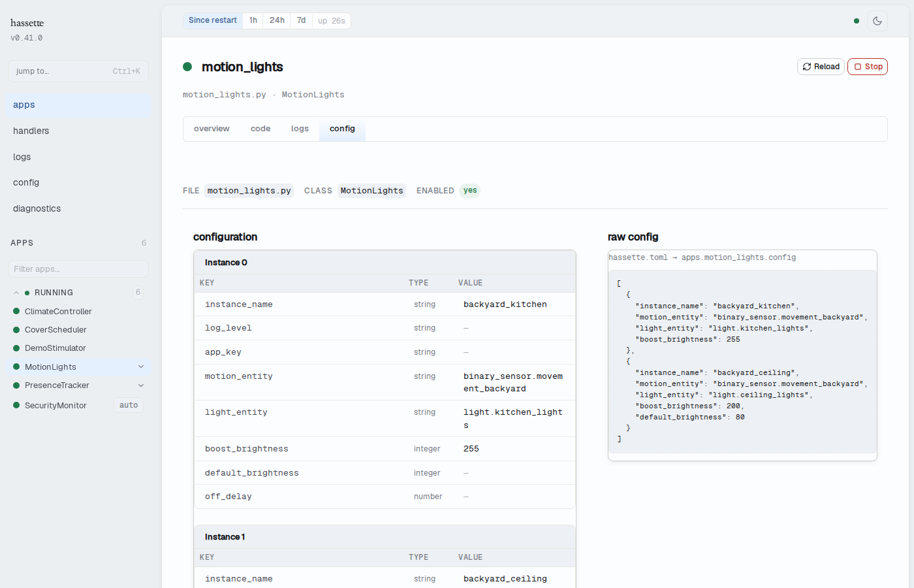Select boost_brightness value 255
This screenshot has width=914, height=588.
pyautogui.click(x=471, y=449)
